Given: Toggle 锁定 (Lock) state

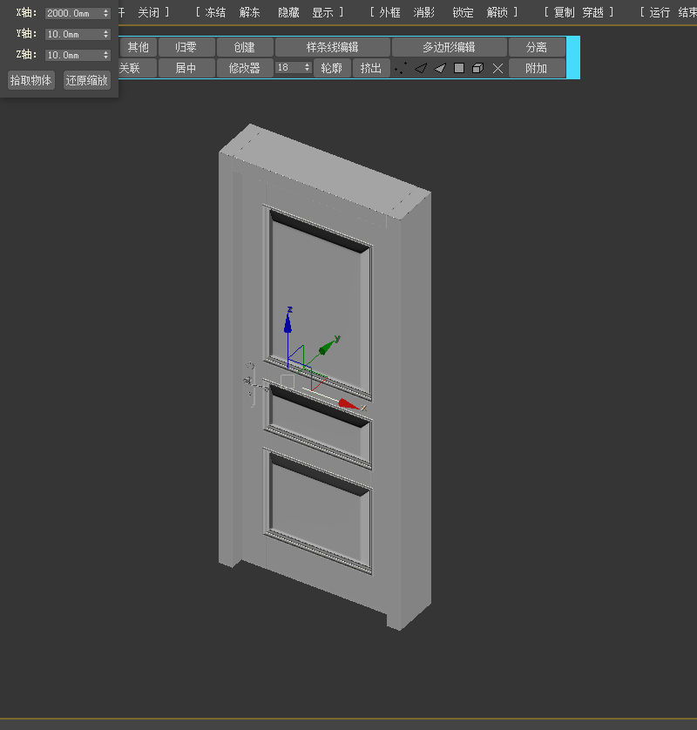Looking at the screenshot, I should tap(462, 12).
